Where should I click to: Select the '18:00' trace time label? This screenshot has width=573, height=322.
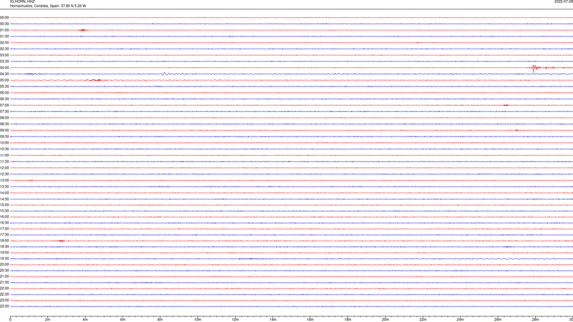(x=4, y=241)
